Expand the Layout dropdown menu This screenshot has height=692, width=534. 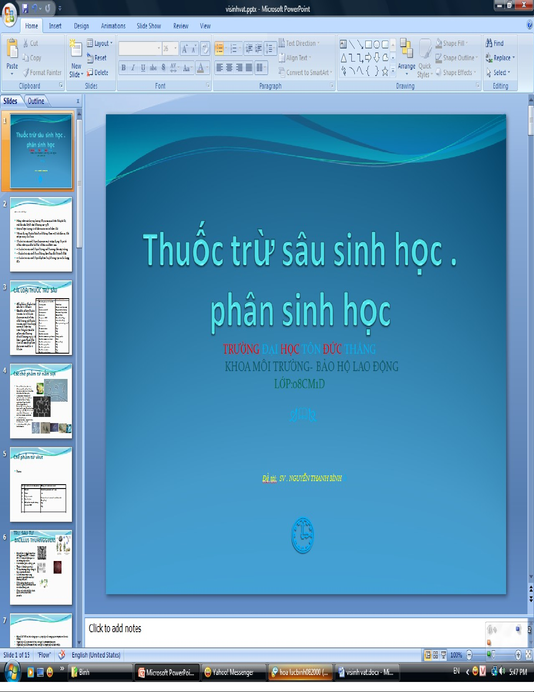[x=100, y=43]
